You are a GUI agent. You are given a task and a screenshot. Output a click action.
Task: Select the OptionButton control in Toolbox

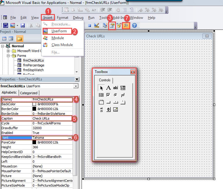click(115, 95)
